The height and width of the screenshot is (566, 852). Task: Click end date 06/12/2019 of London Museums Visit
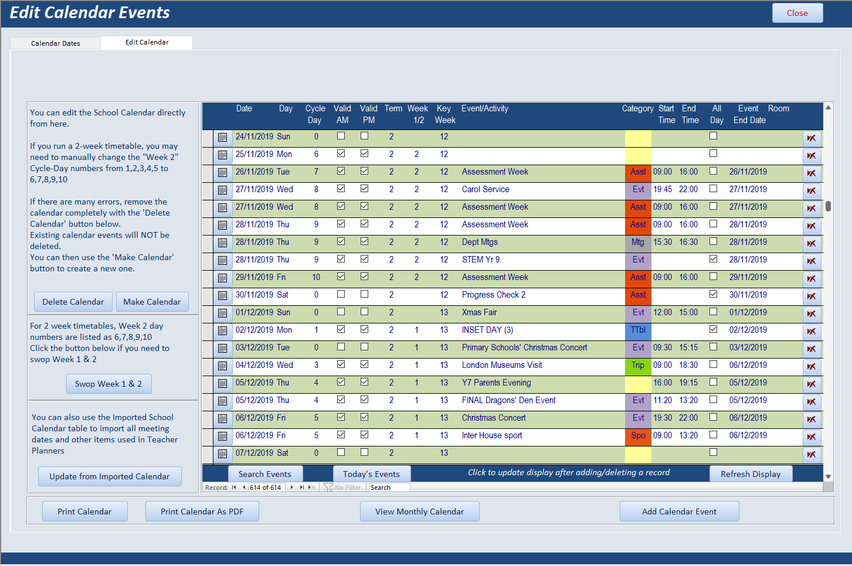[x=748, y=365]
